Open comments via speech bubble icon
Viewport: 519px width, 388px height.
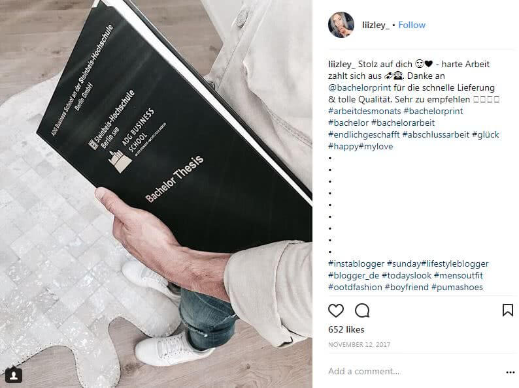pos(362,311)
